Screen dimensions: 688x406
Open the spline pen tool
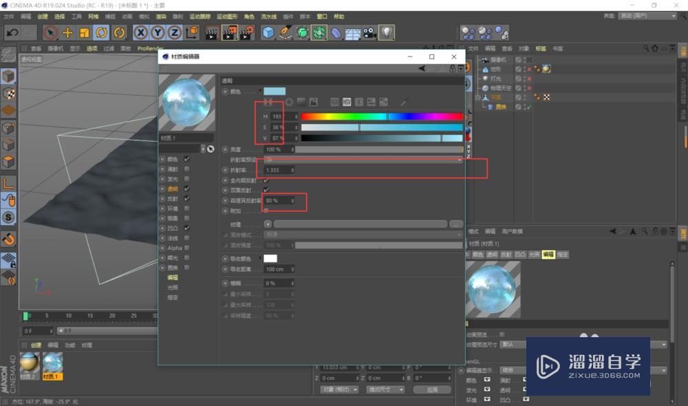tap(286, 33)
